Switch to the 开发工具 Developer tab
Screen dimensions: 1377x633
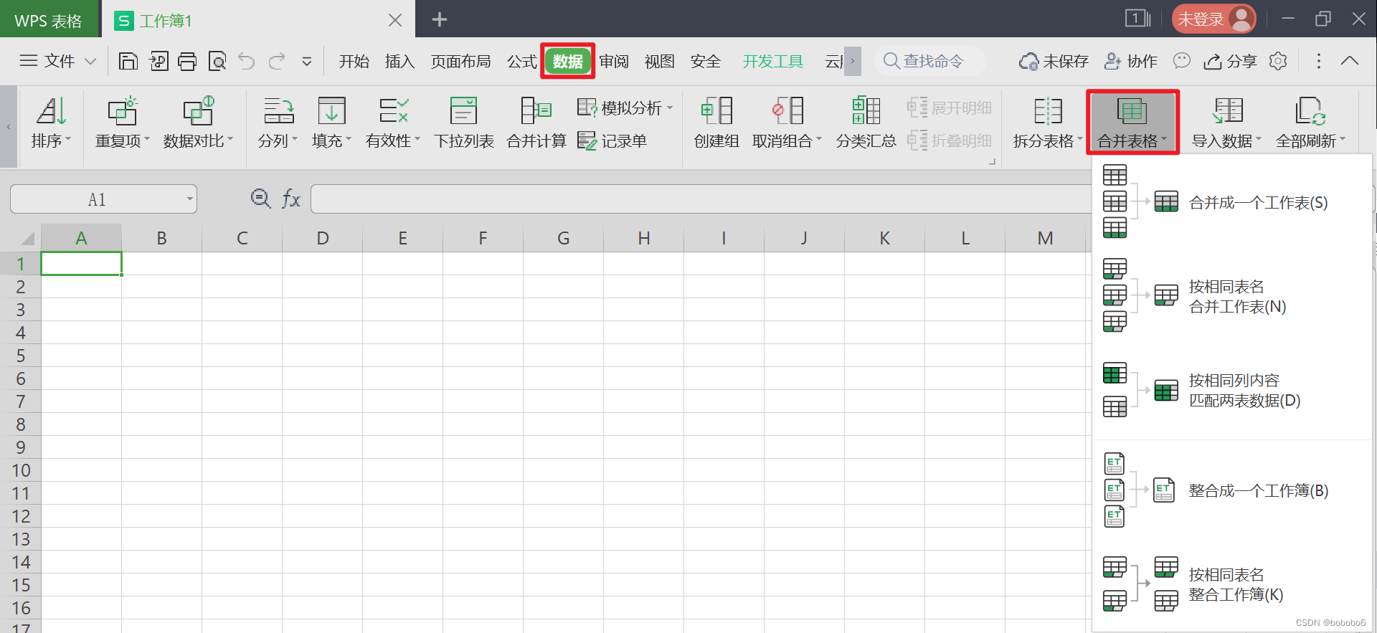click(x=773, y=62)
